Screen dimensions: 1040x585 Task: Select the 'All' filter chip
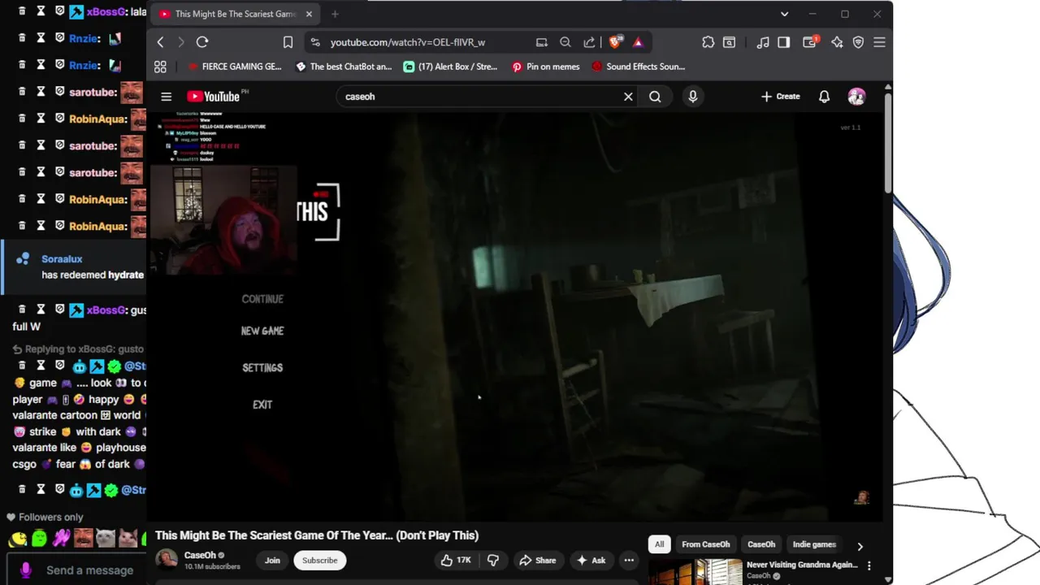(660, 544)
